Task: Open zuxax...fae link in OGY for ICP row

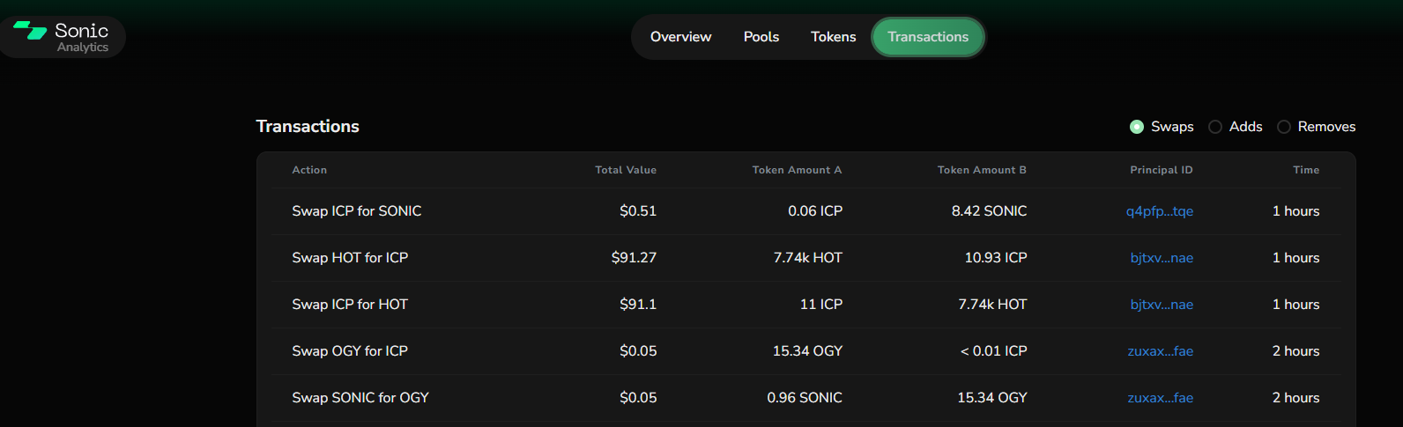Action: point(1160,351)
